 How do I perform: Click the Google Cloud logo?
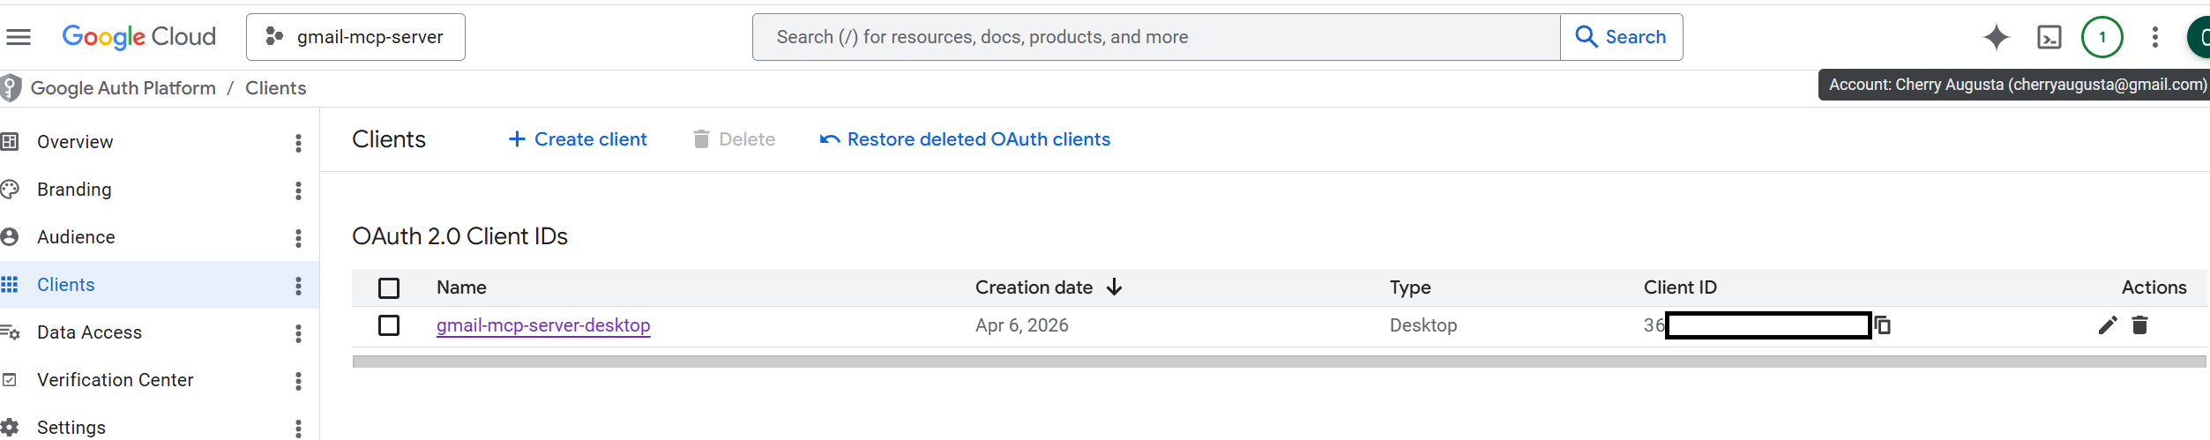coord(138,37)
